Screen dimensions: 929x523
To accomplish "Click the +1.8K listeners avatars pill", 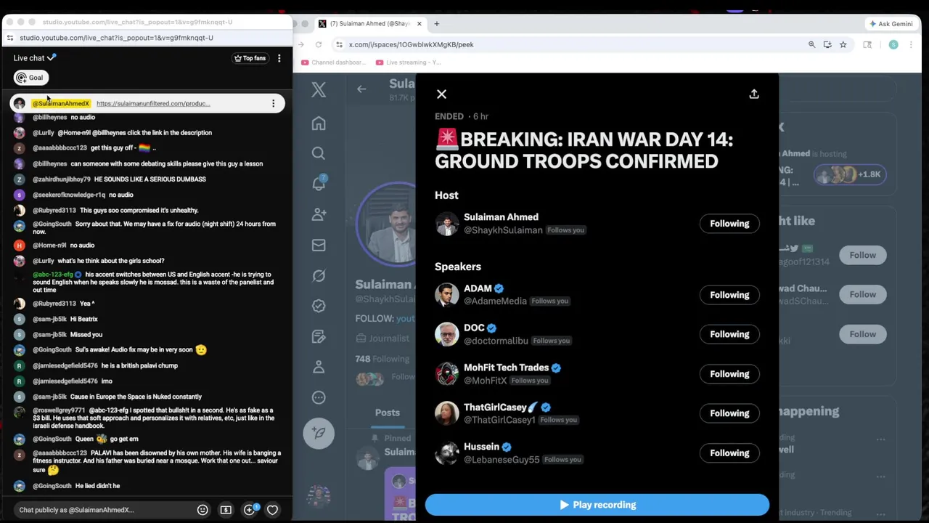I will click(x=850, y=174).
